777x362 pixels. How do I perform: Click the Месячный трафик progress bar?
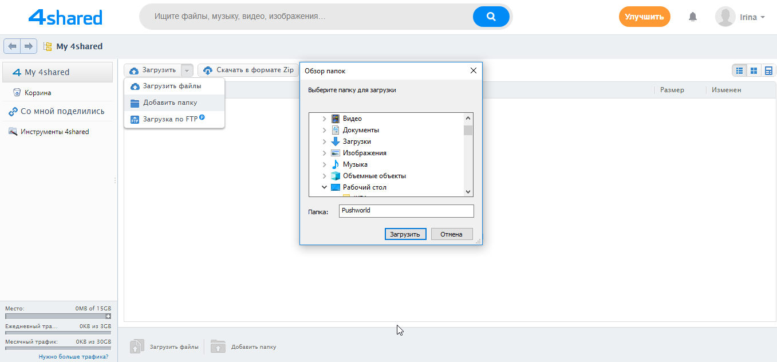tap(58, 349)
